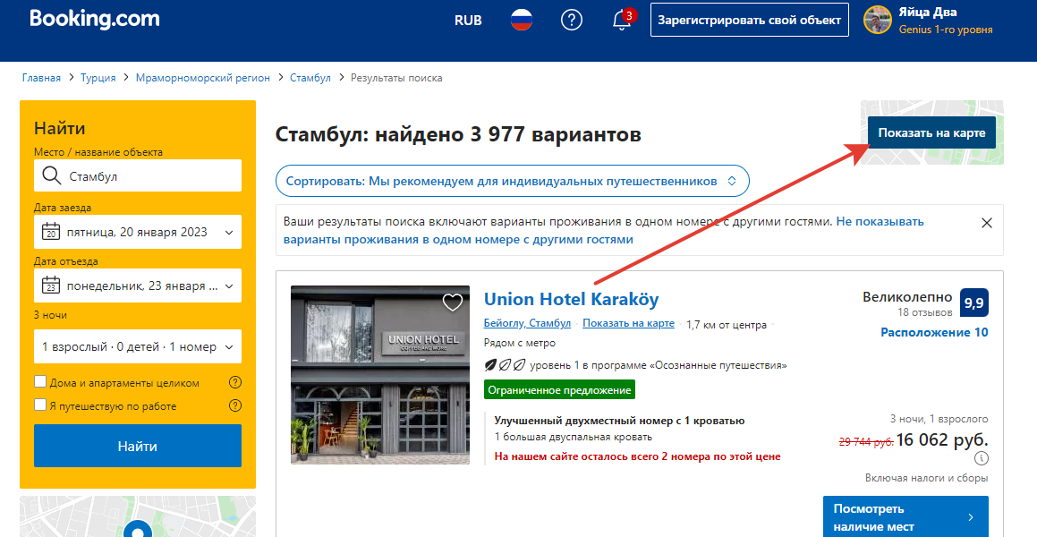The width and height of the screenshot is (1037, 537).
Task: Click Расположение 10 rating text
Action: (x=934, y=332)
